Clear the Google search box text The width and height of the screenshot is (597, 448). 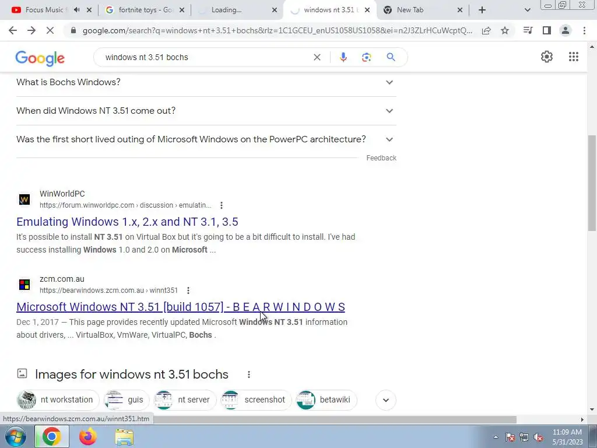click(317, 57)
